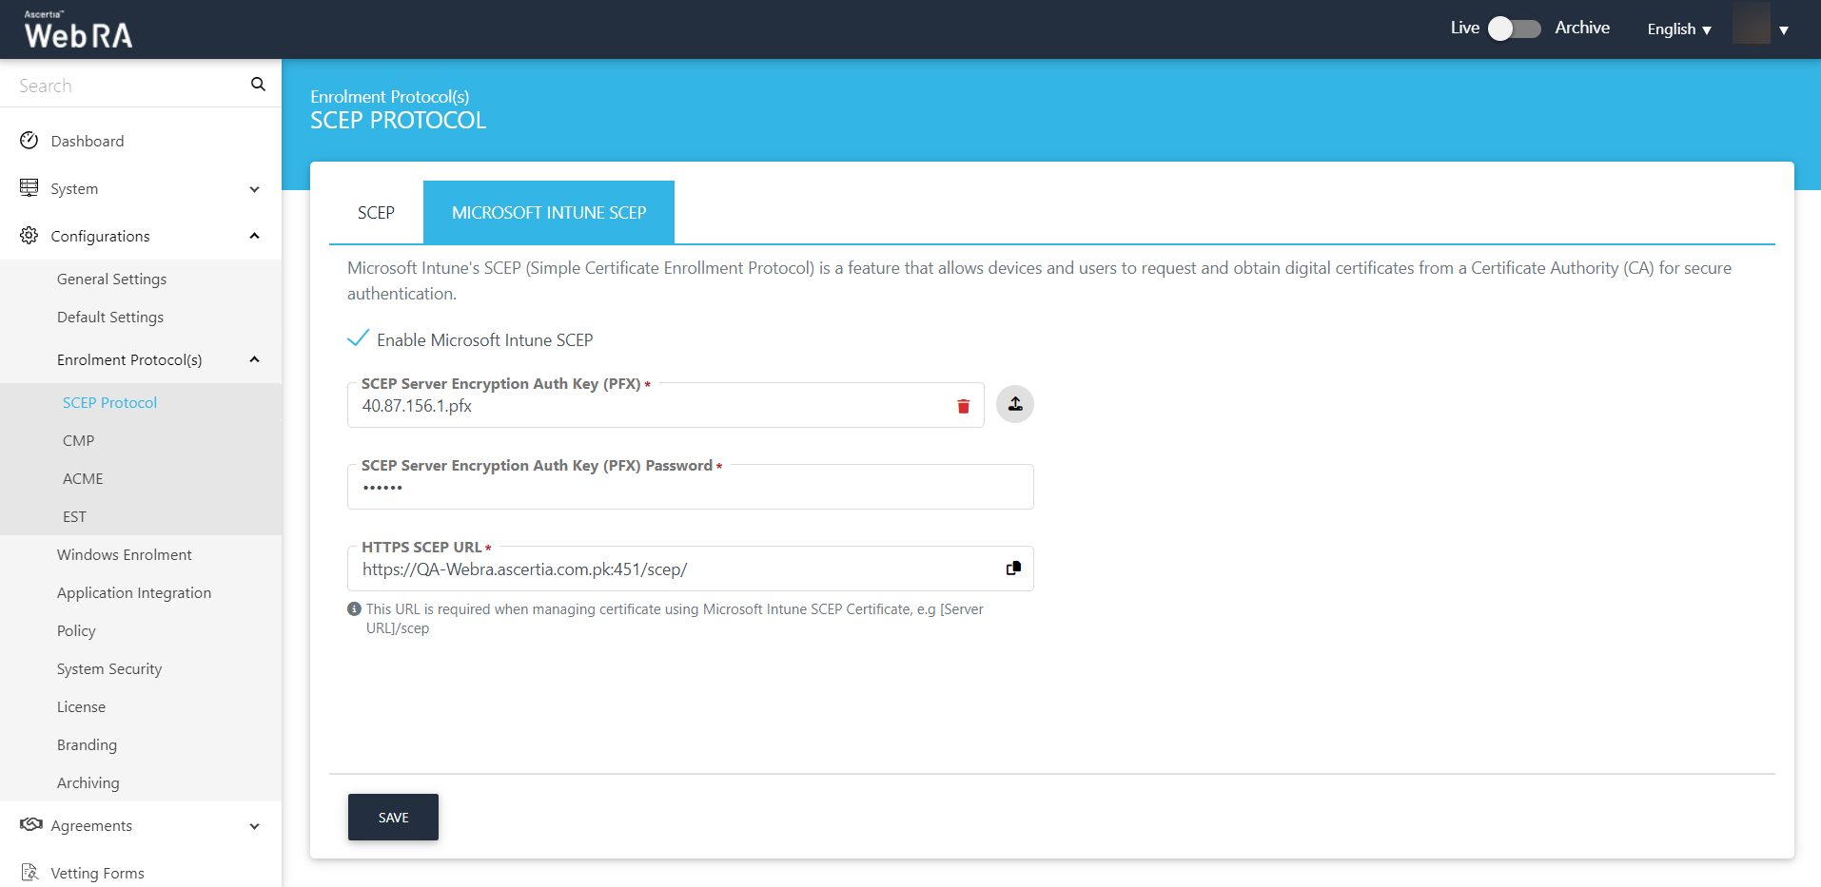Expand the Agreements menu chevron

[254, 826]
